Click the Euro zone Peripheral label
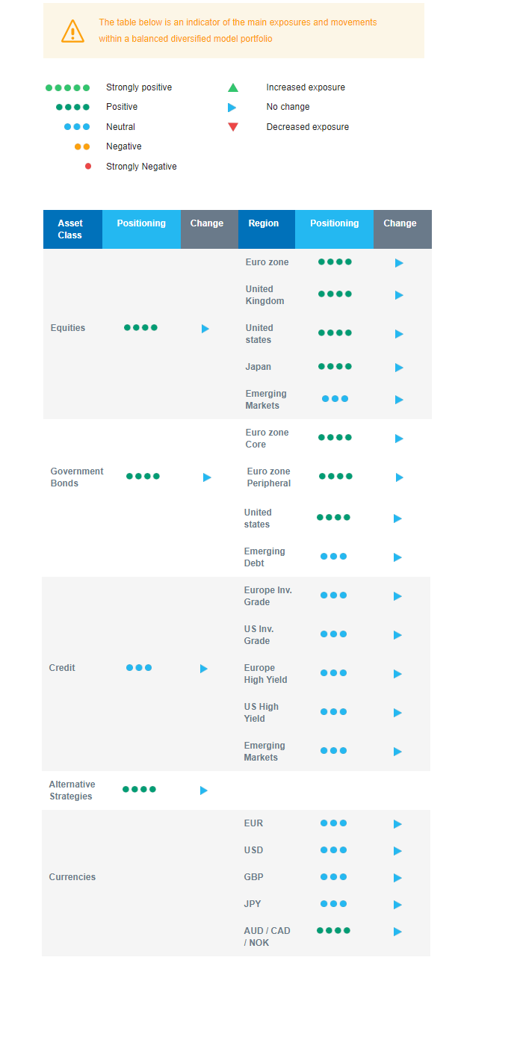Screen dimensions: 523x1046 tap(269, 477)
